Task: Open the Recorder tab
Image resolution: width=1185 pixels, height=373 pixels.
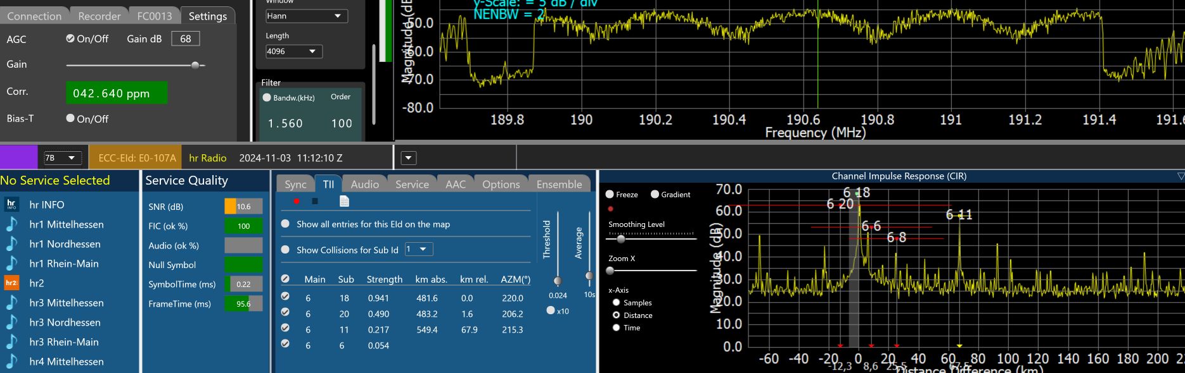Action: (99, 16)
